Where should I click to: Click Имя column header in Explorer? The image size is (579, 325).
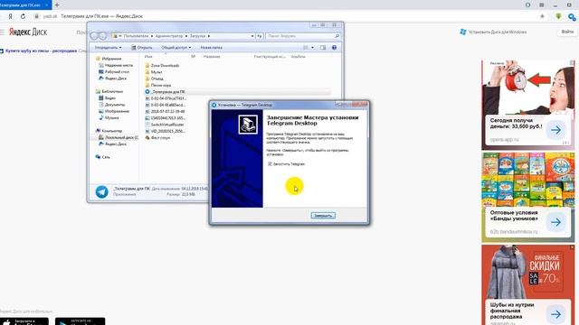148,57
